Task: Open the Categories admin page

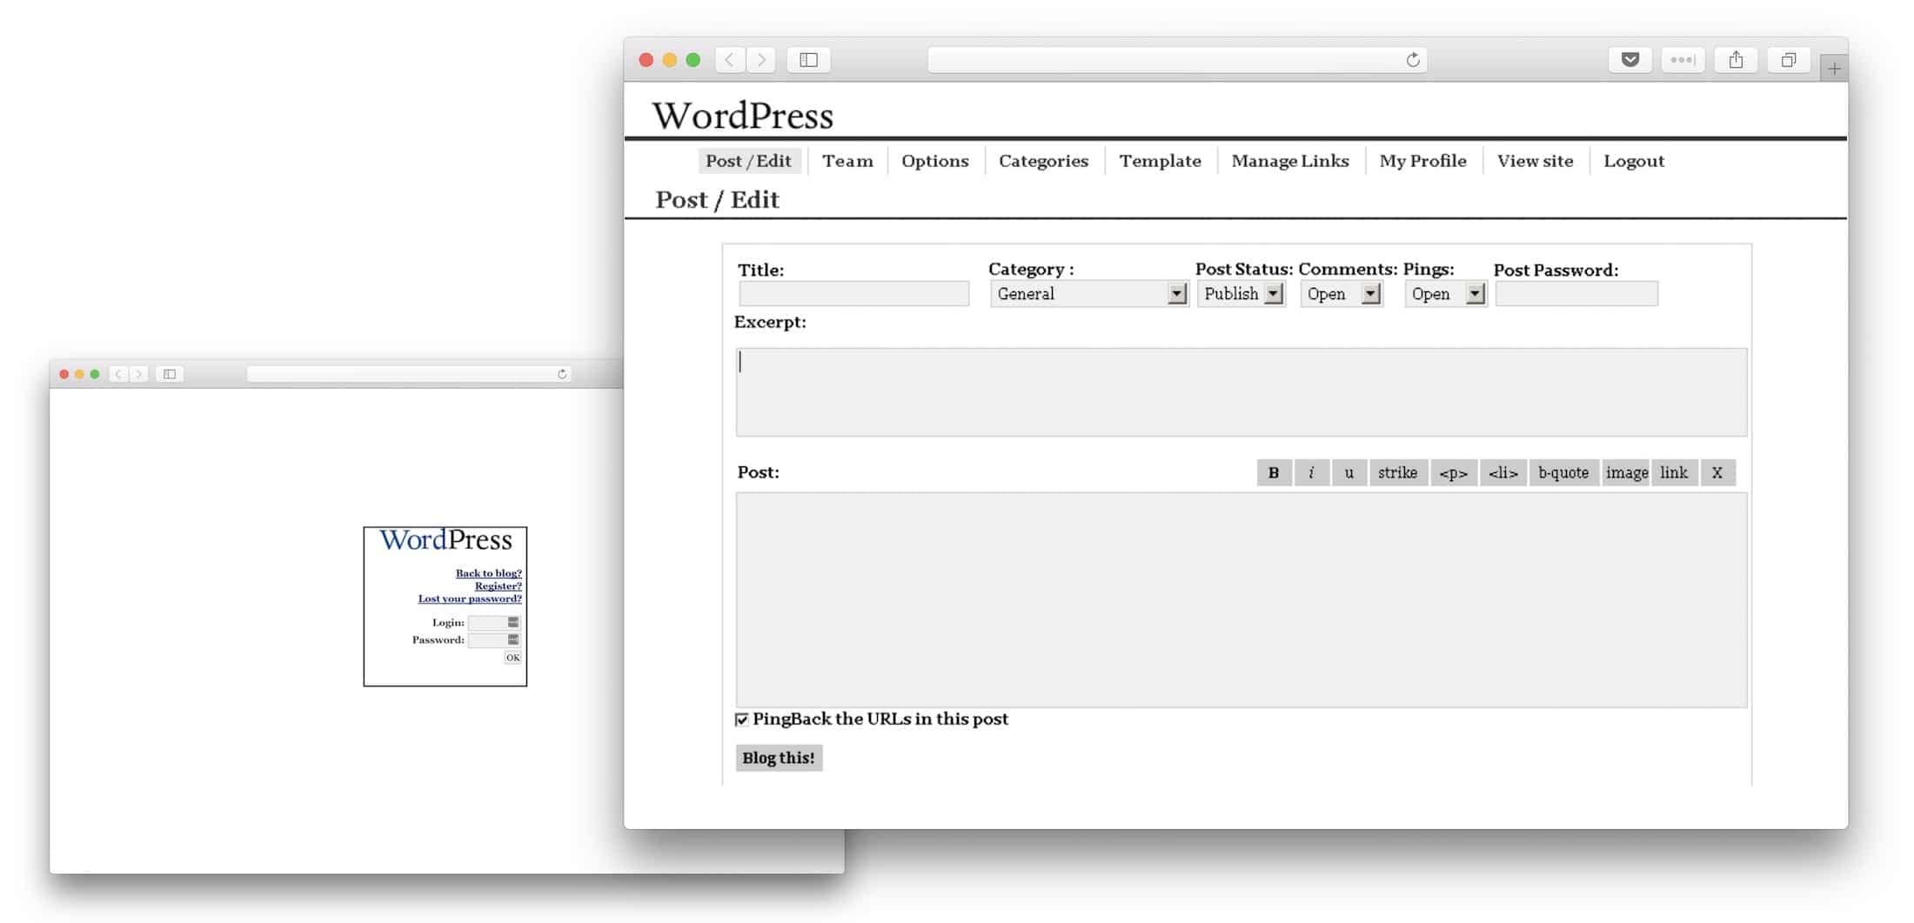Action: click(1042, 160)
